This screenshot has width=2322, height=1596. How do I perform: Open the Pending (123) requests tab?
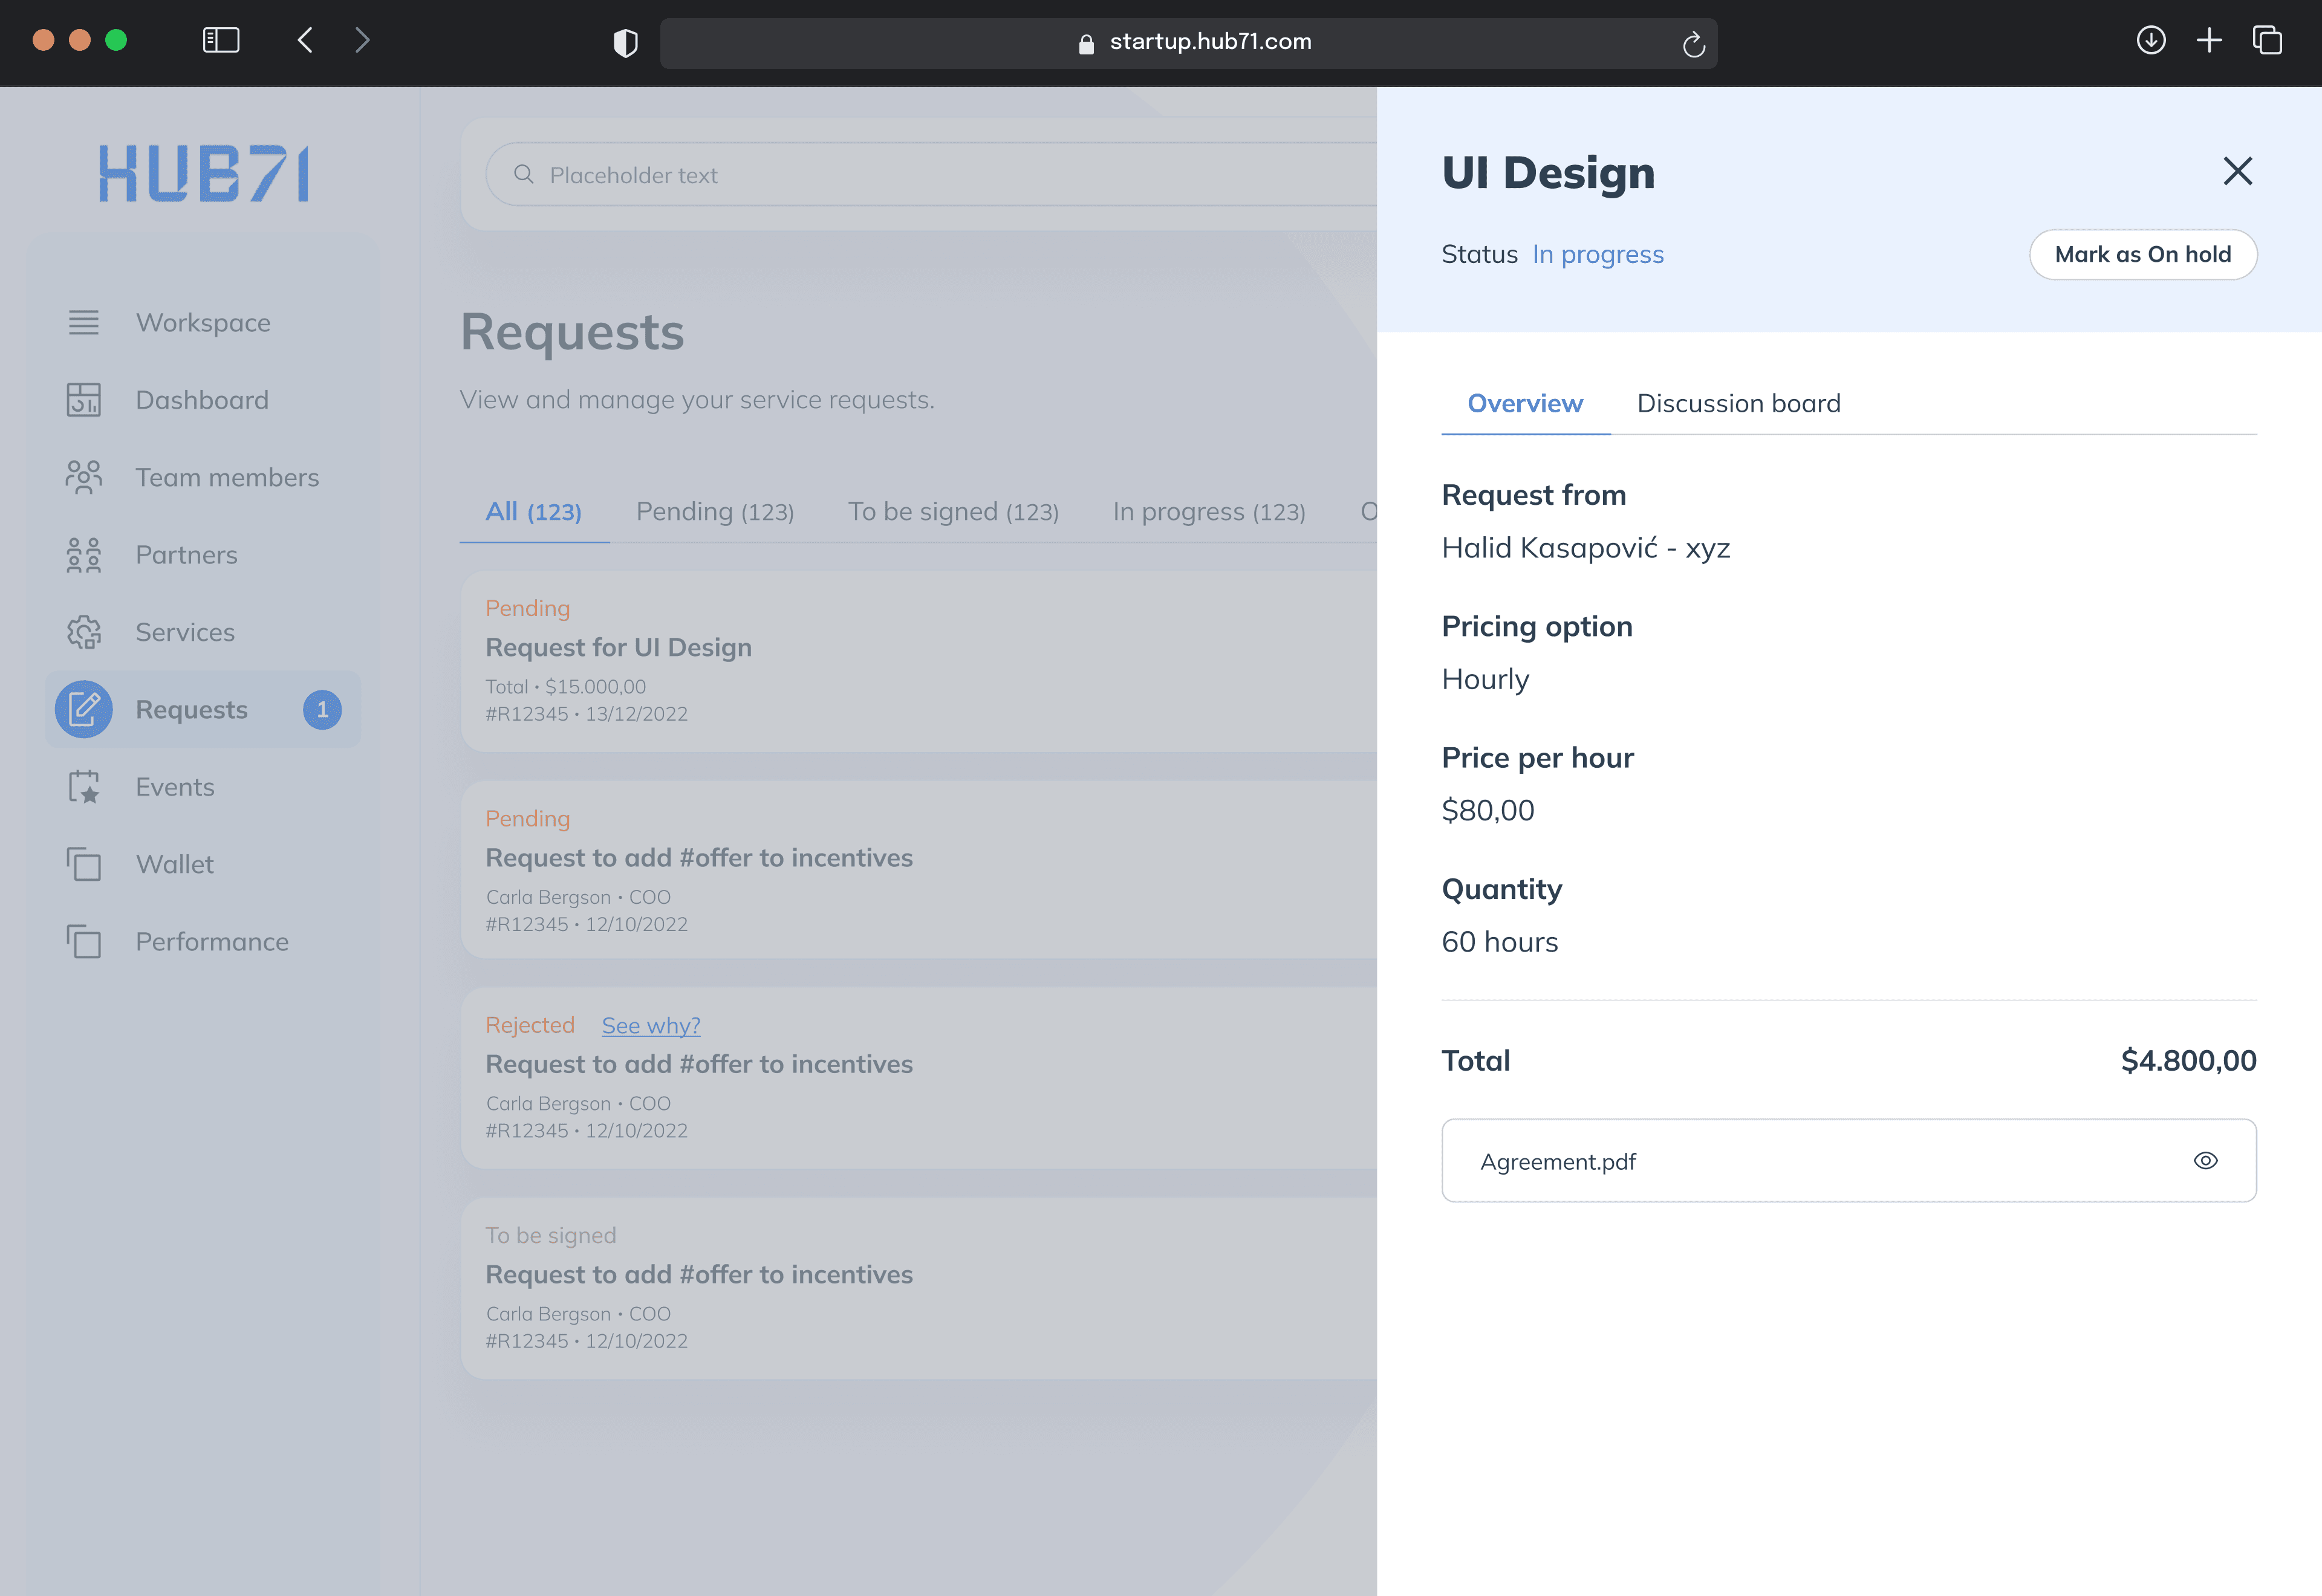pyautogui.click(x=714, y=512)
